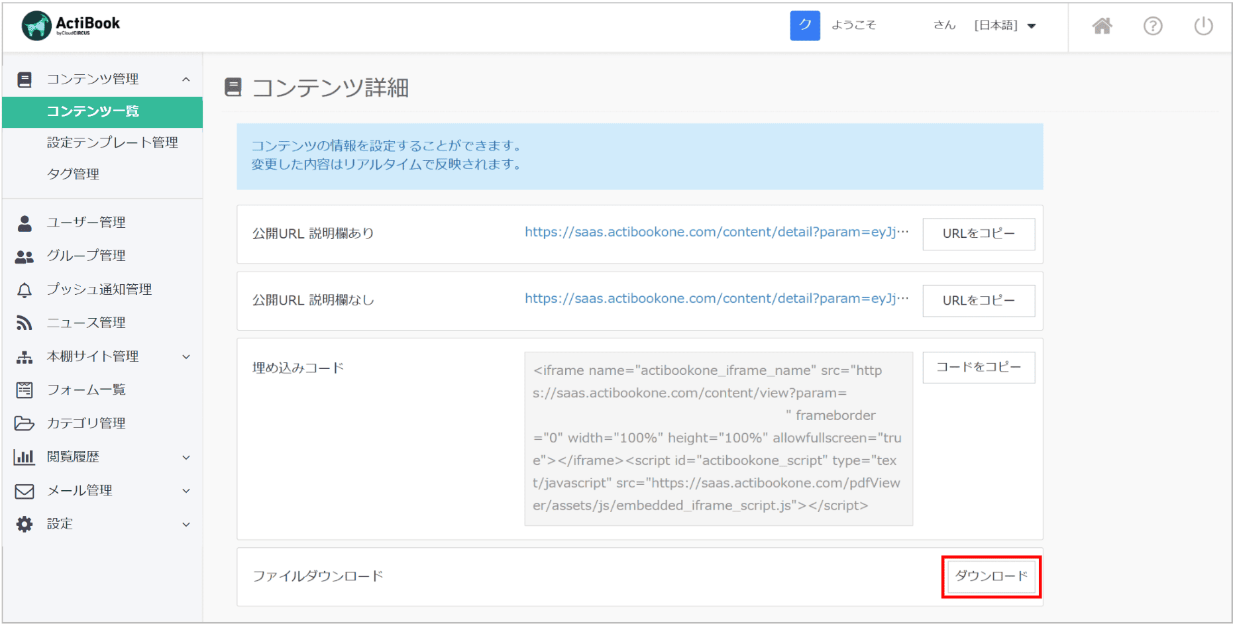Click the ActiBook logo

point(71,25)
